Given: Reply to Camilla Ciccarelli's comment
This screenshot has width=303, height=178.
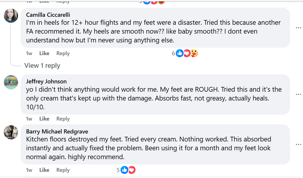Looking at the screenshot, I should pyautogui.click(x=63, y=53).
